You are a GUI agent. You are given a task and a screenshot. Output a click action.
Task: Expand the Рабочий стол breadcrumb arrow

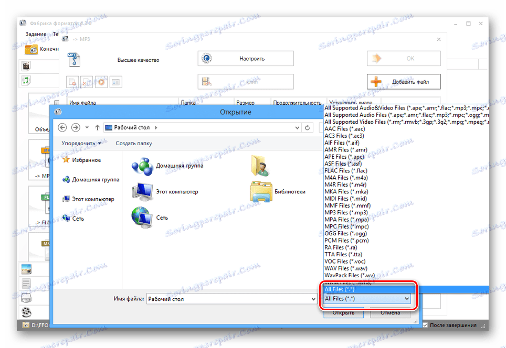tap(156, 127)
